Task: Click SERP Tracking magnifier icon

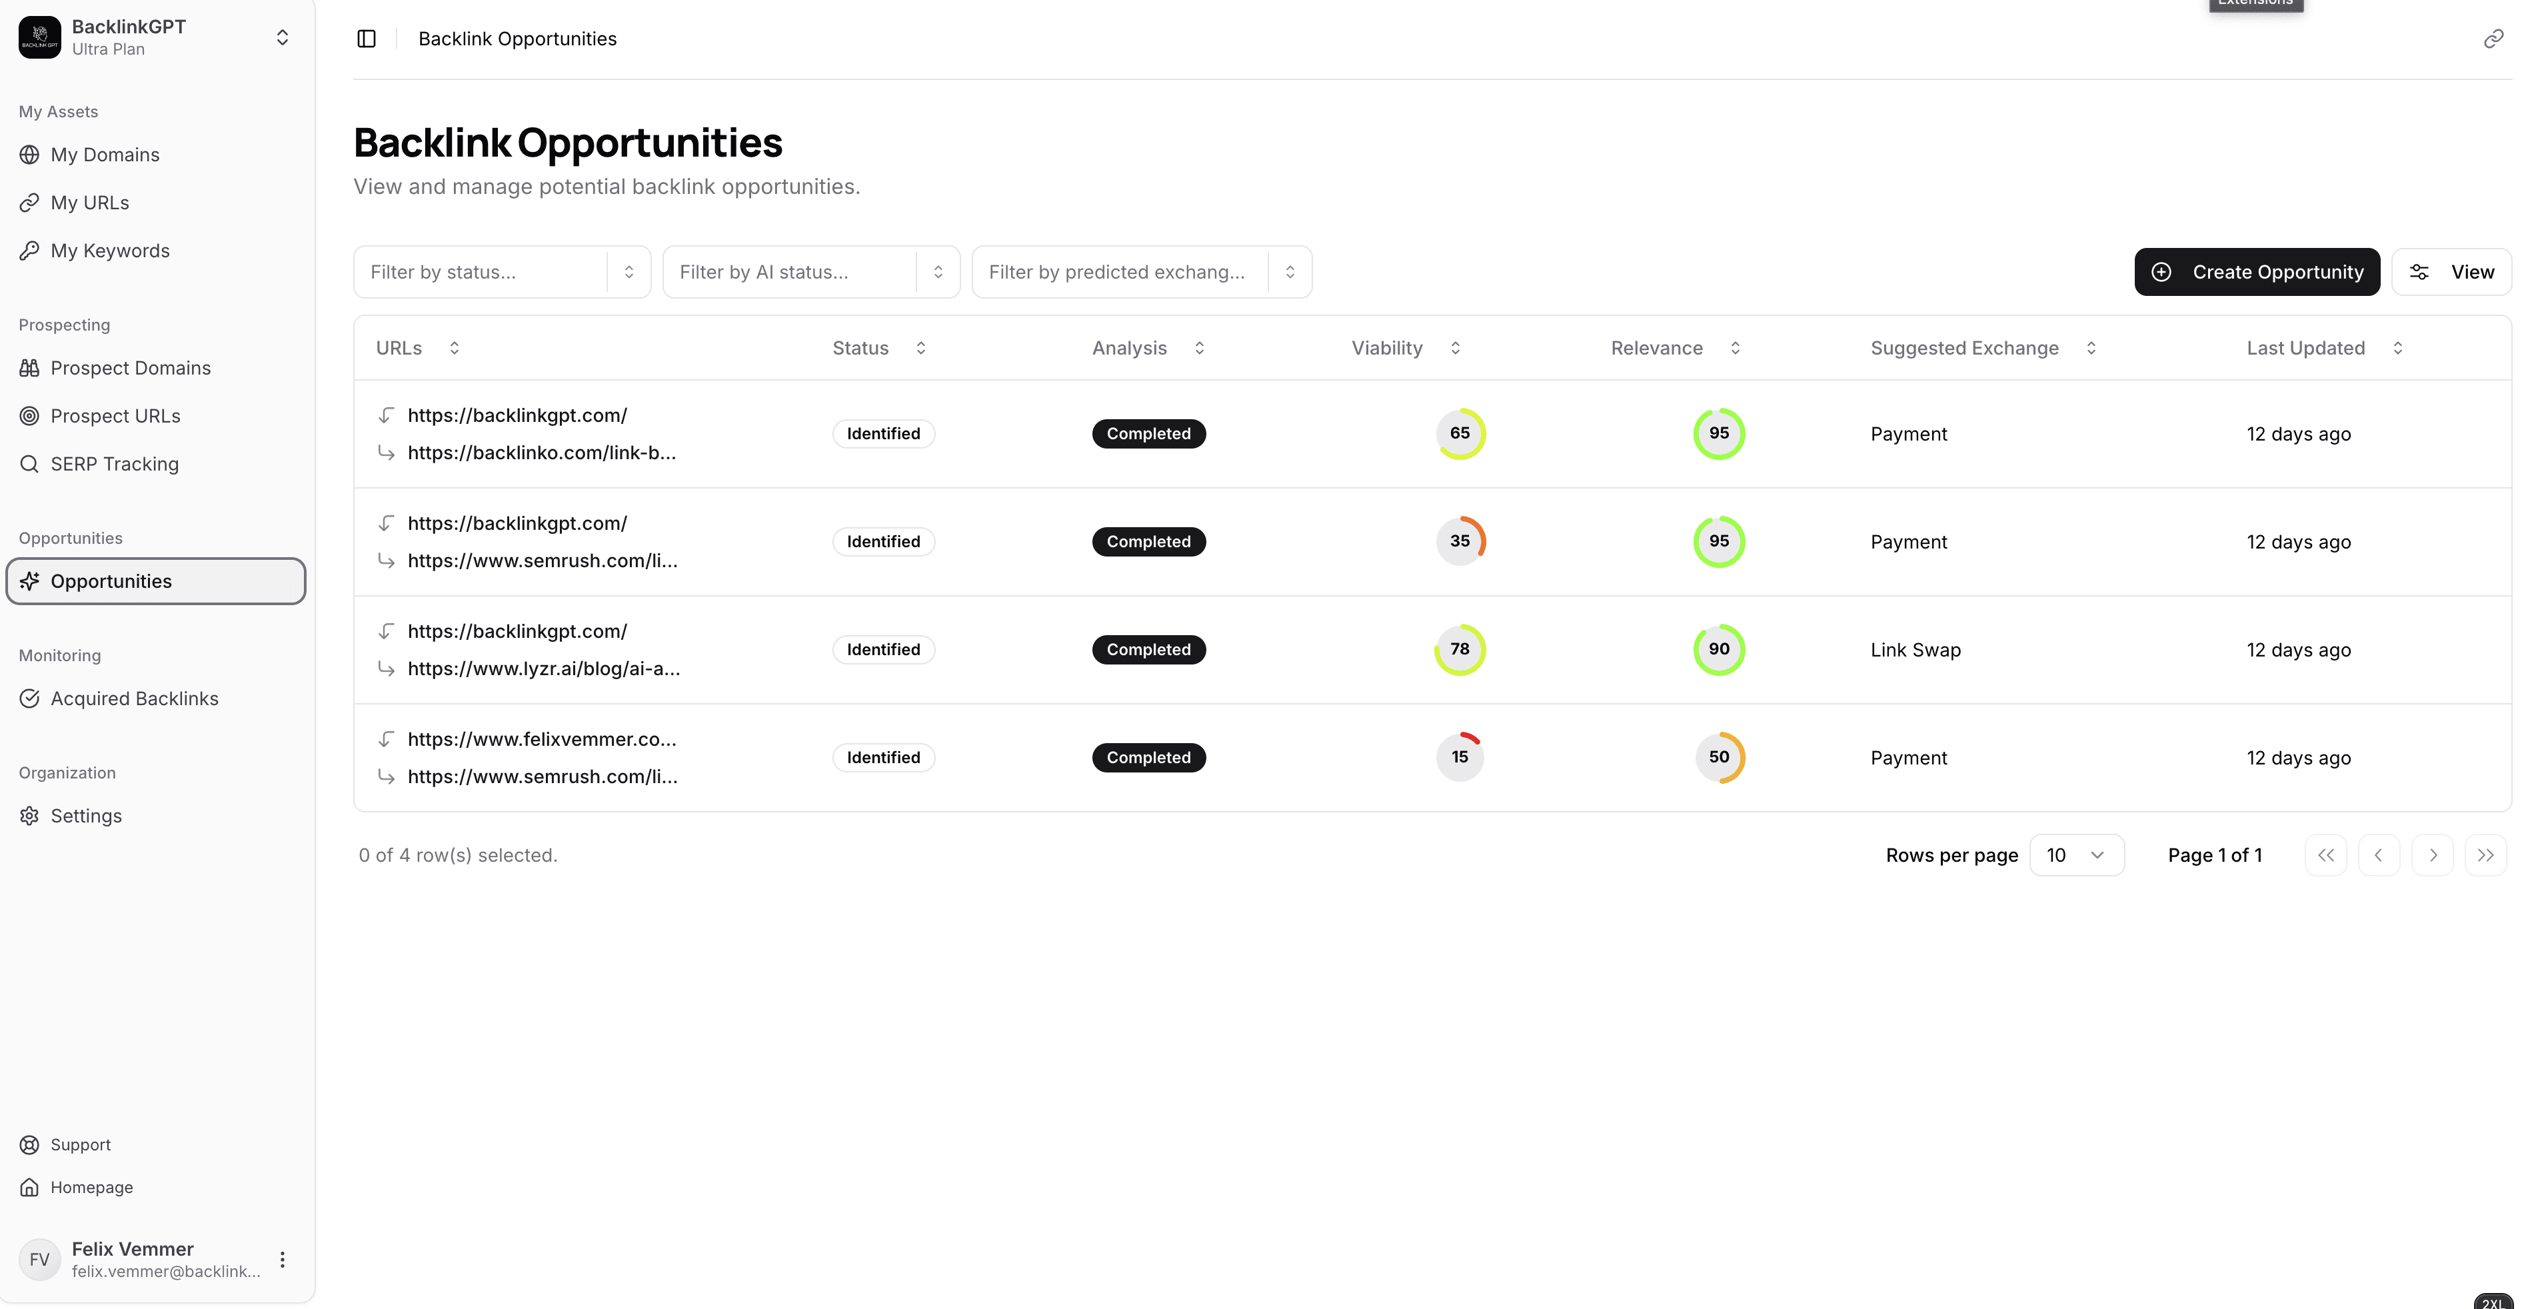Action: [x=29, y=464]
